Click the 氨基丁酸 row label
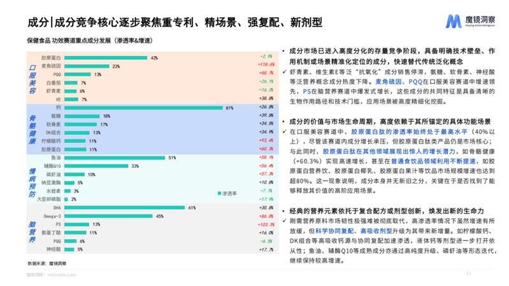509x286 pixels. 51,233
